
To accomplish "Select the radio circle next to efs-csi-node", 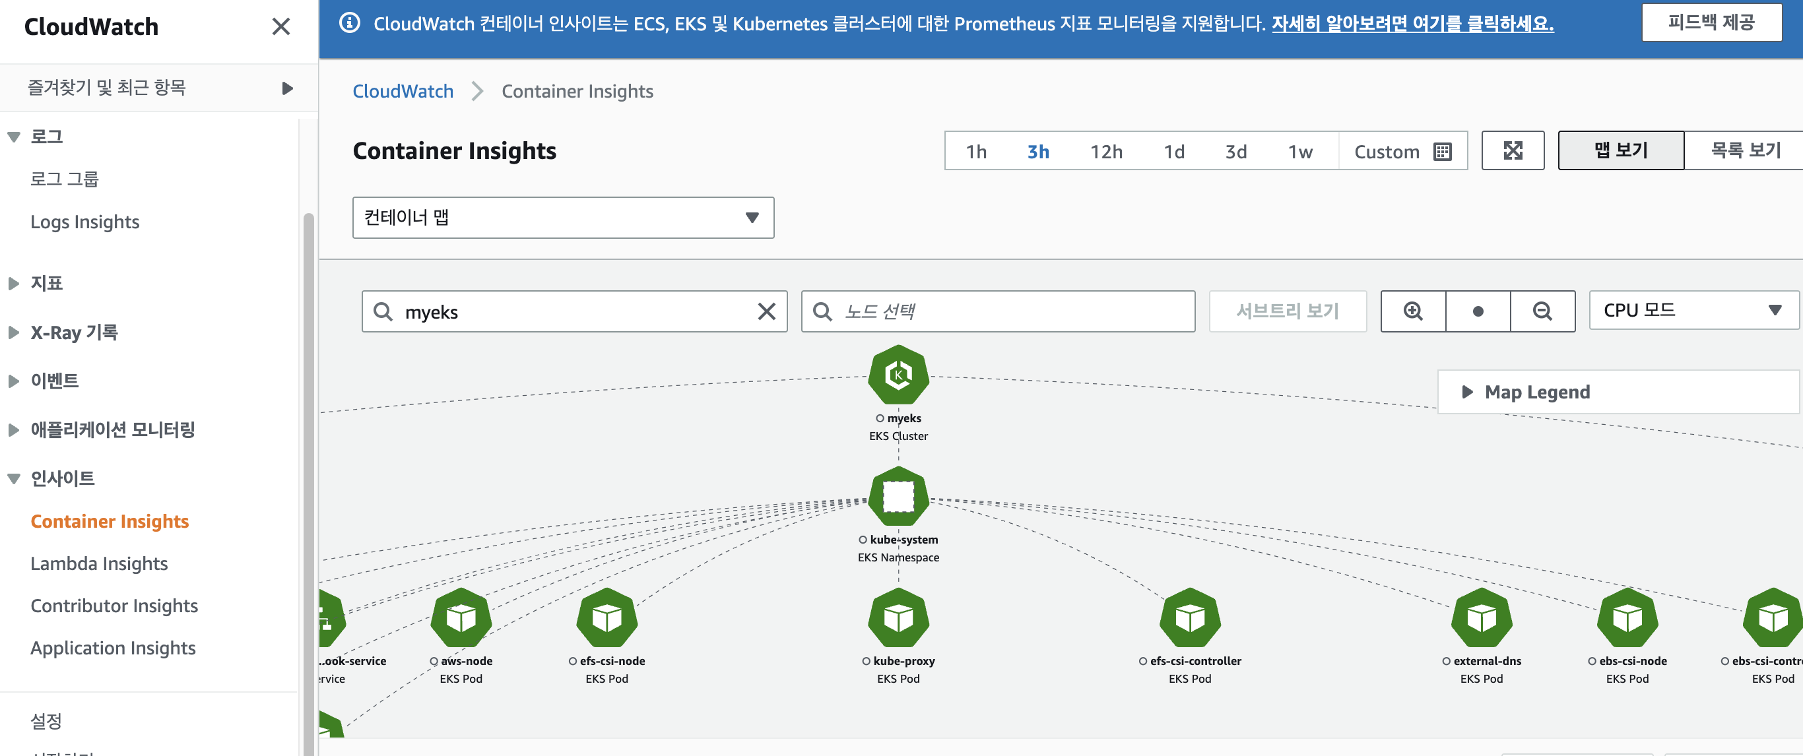I will pyautogui.click(x=573, y=662).
